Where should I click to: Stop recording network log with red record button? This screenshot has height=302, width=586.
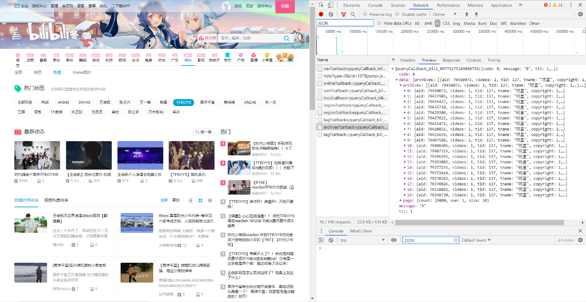coord(321,14)
